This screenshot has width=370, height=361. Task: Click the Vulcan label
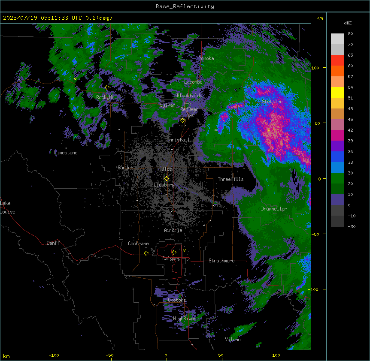[233, 340]
